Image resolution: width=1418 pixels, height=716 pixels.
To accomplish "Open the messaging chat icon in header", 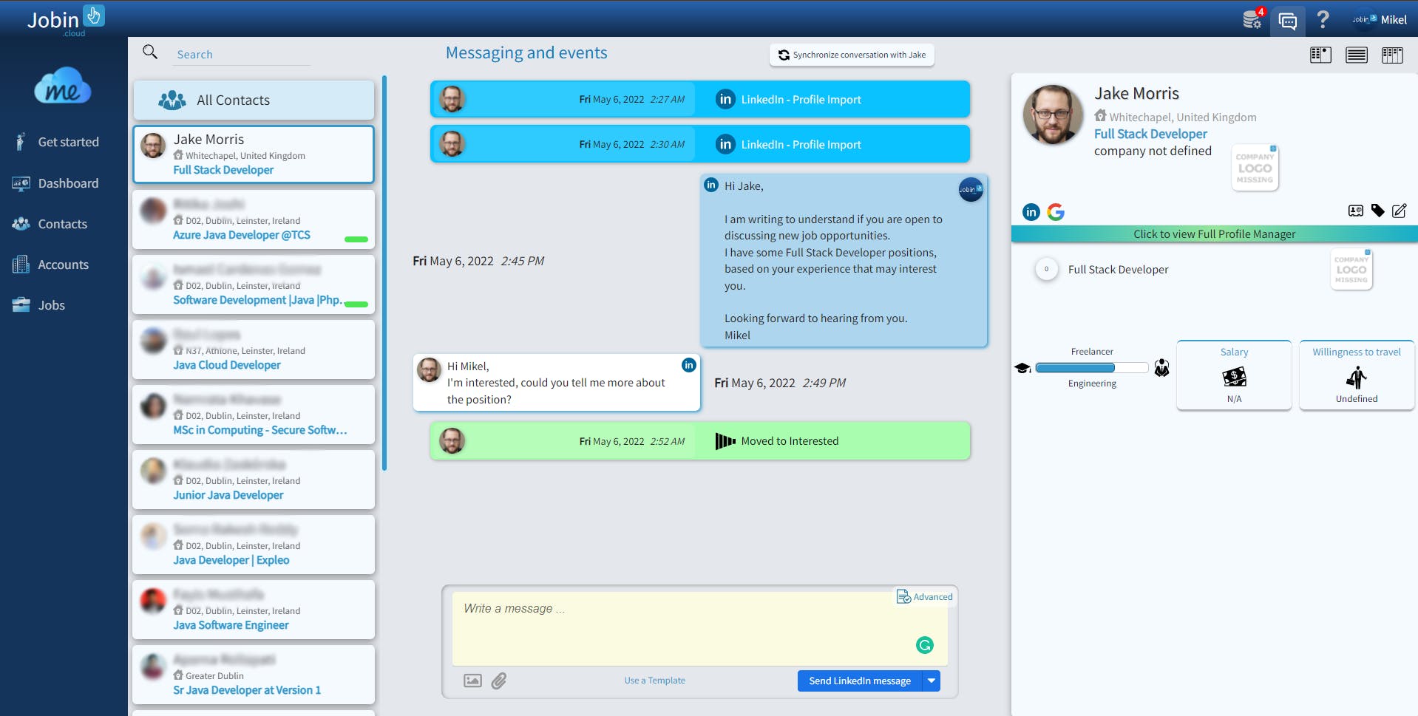I will pyautogui.click(x=1287, y=21).
